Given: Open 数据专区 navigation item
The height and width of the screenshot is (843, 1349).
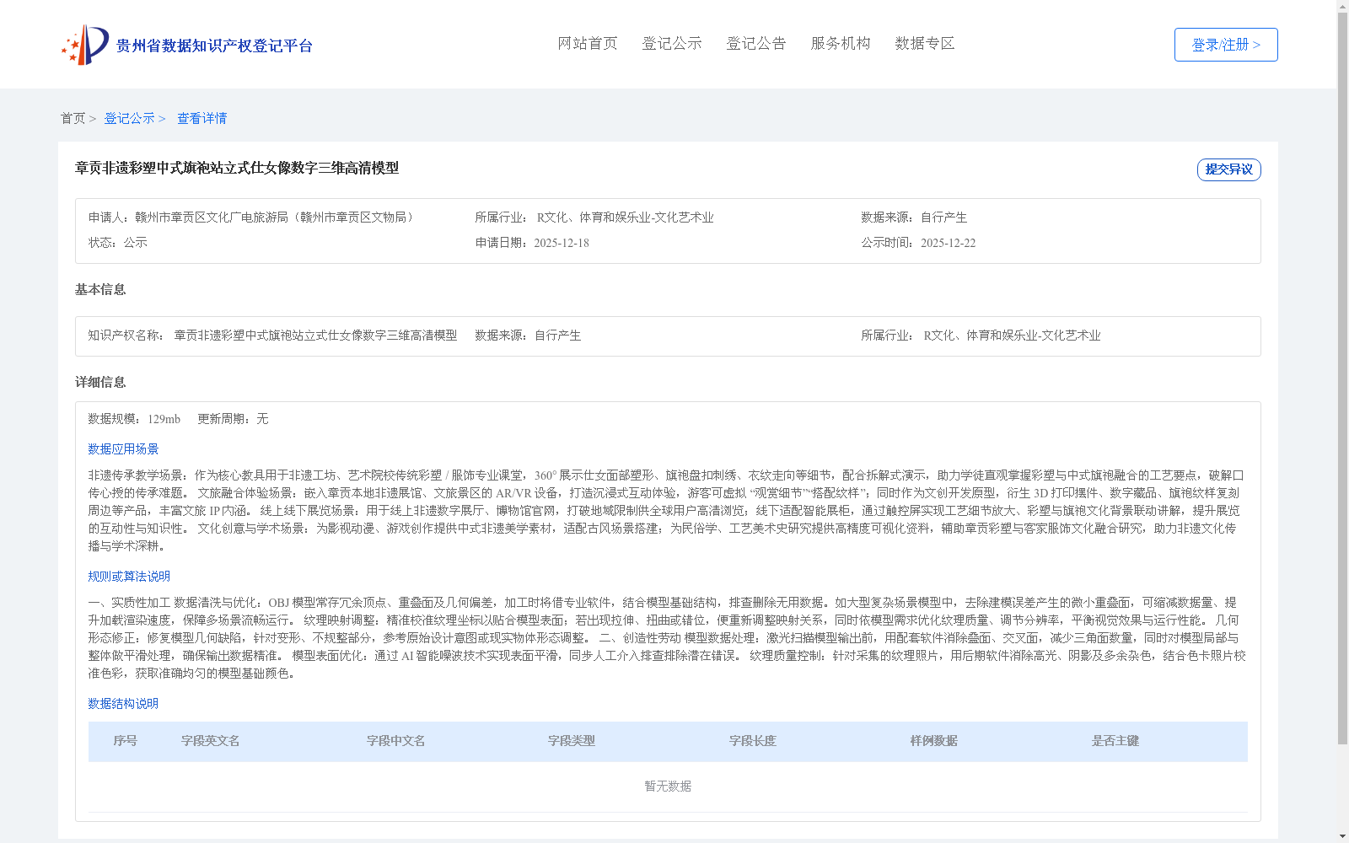Looking at the screenshot, I should (x=925, y=43).
